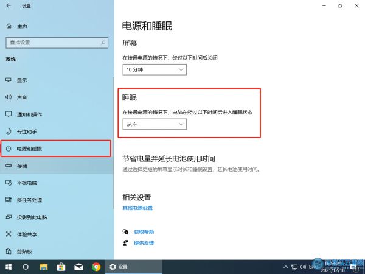The width and height of the screenshot is (365, 274).
Task: Click the multitasking icon beside 多任务处理
Action: click(9, 200)
